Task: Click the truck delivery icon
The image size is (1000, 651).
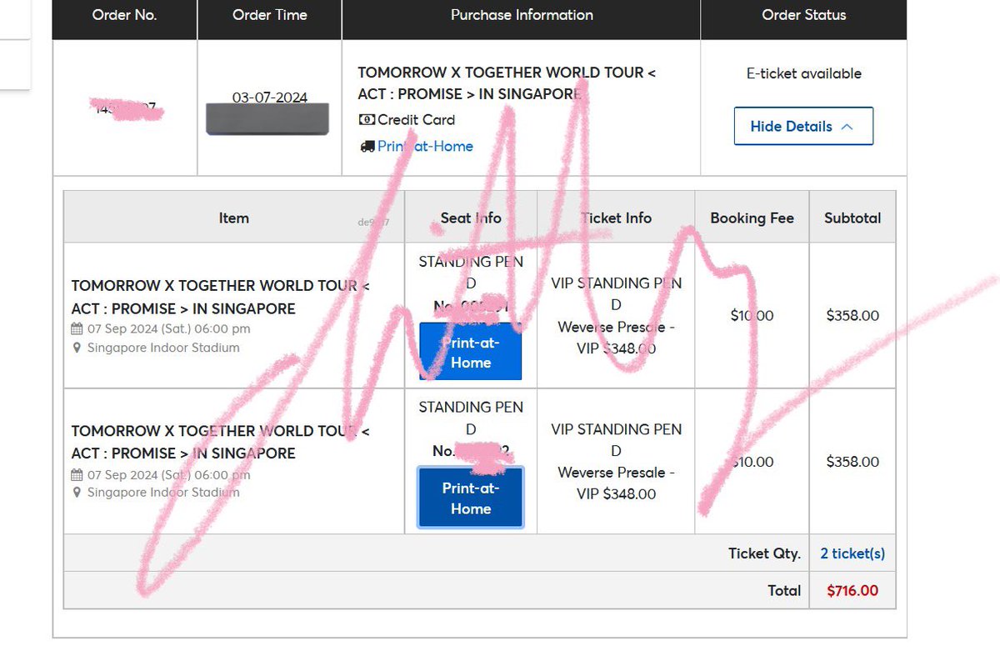Action: pos(367,146)
